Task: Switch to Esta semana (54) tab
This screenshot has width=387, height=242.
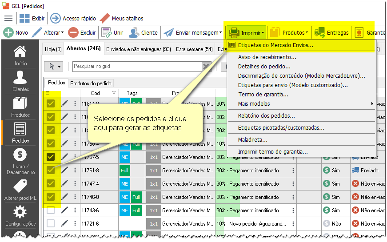Action: coord(194,49)
